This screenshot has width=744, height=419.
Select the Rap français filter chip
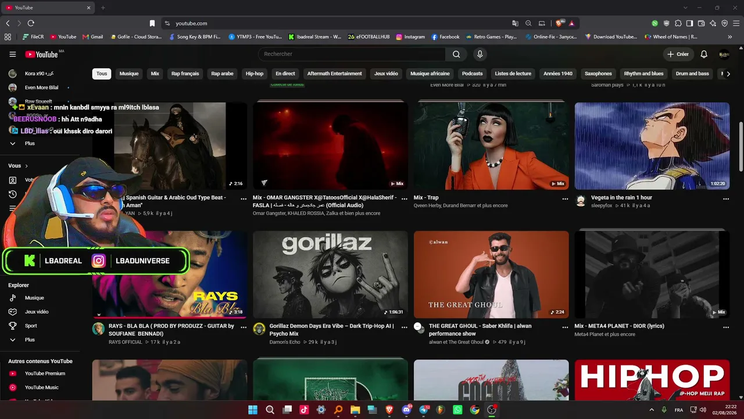185,74
